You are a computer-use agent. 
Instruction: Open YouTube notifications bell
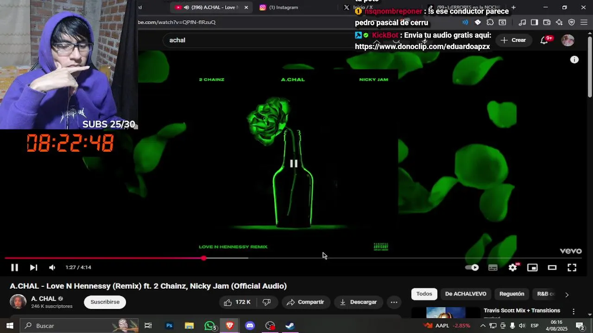pyautogui.click(x=545, y=40)
